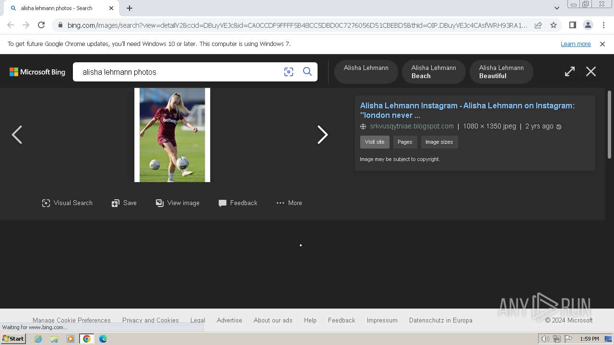Click Chrome forward navigation arrow
This screenshot has height=345, width=614.
pyautogui.click(x=26, y=25)
